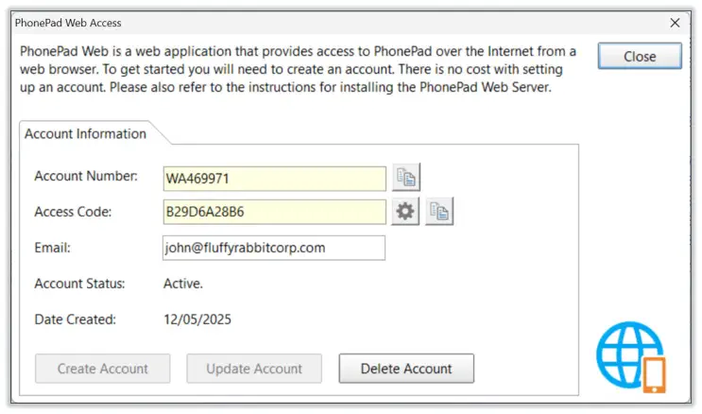This screenshot has height=414, width=702.
Task: Copy the Account Number to clipboard
Action: (406, 178)
